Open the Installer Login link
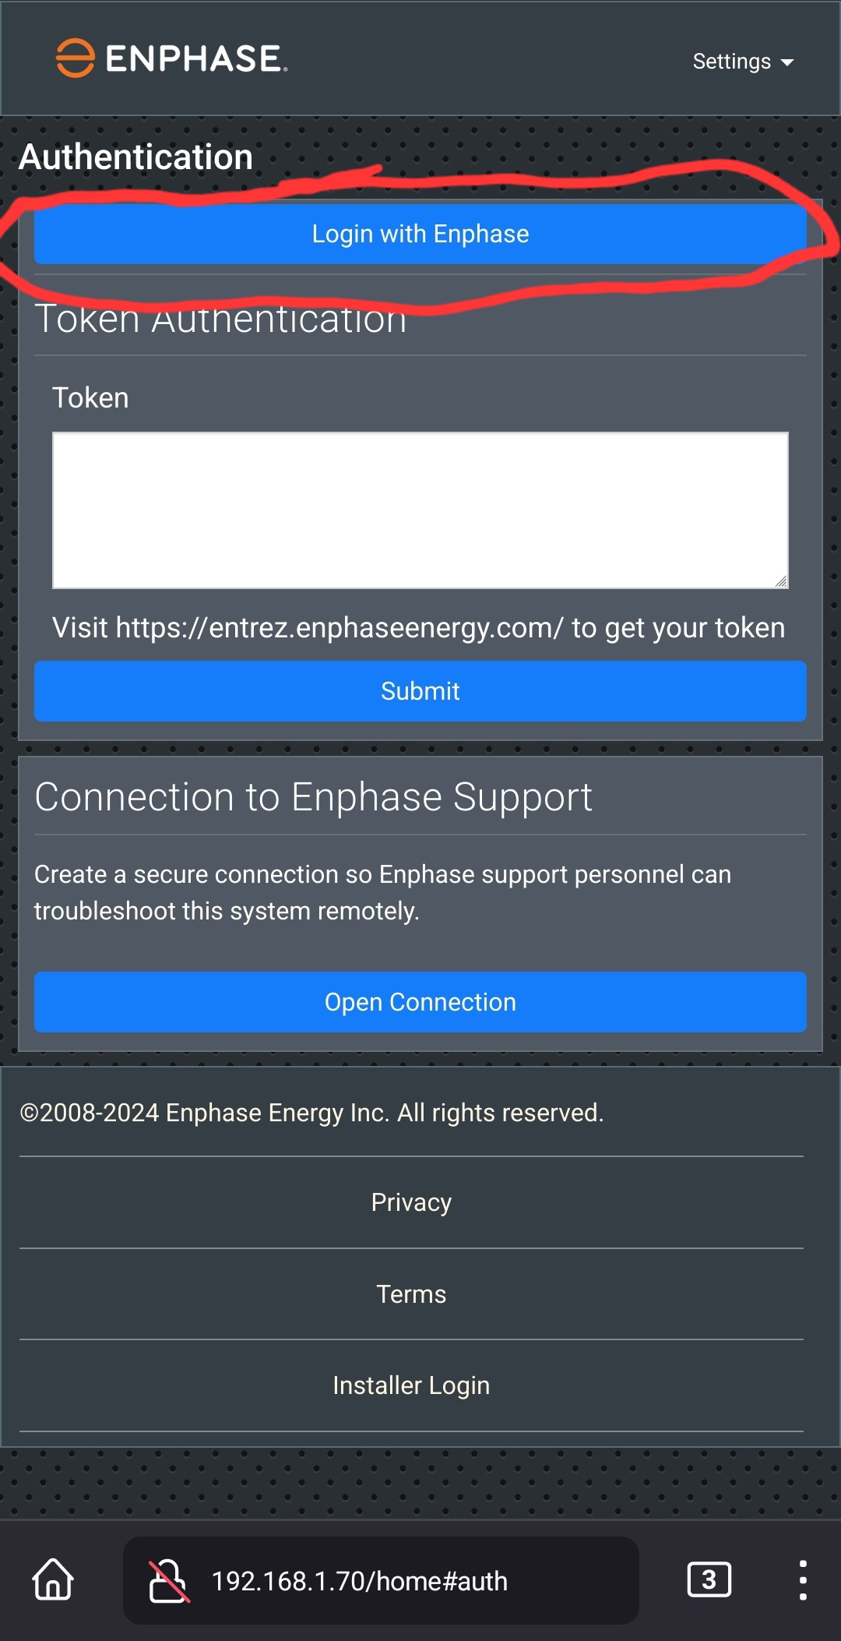 pyautogui.click(x=411, y=1385)
